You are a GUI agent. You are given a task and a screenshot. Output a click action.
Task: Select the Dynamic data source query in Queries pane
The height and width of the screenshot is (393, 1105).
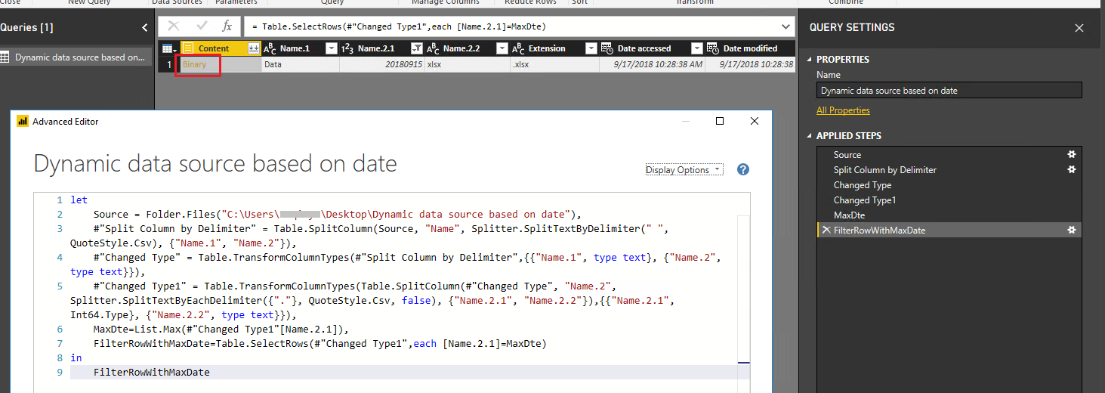[76, 57]
